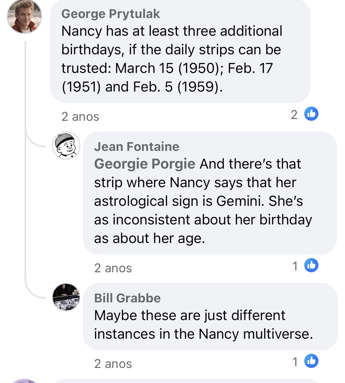Click the like reaction icon on Bill Grabbe's comment

pos(311,361)
